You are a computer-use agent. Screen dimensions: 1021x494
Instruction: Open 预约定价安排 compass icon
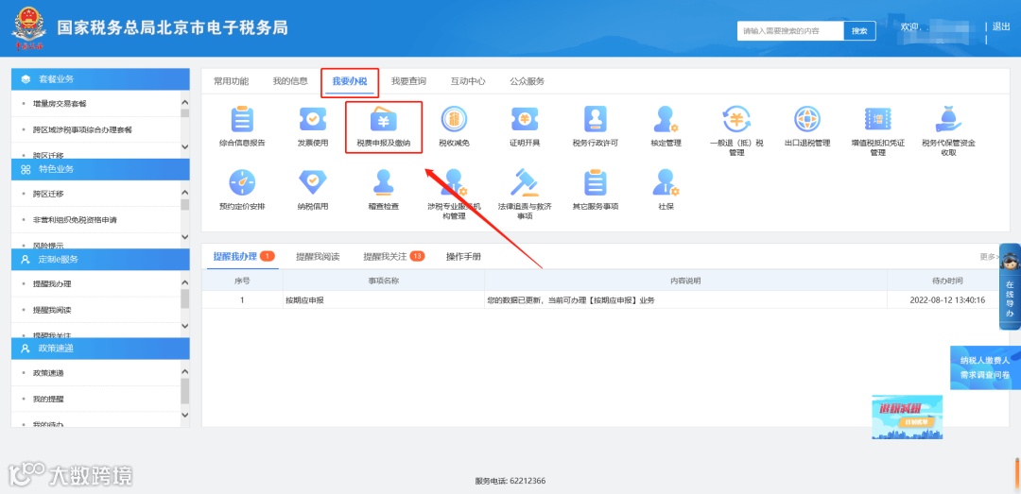pos(242,182)
